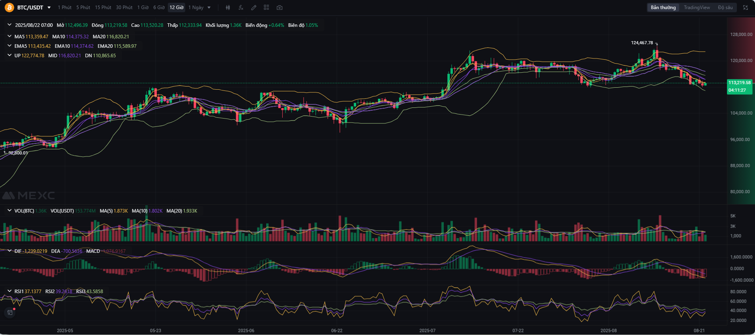Click the UP 122,774.78 band value
The width and height of the screenshot is (755, 335).
(33, 55)
